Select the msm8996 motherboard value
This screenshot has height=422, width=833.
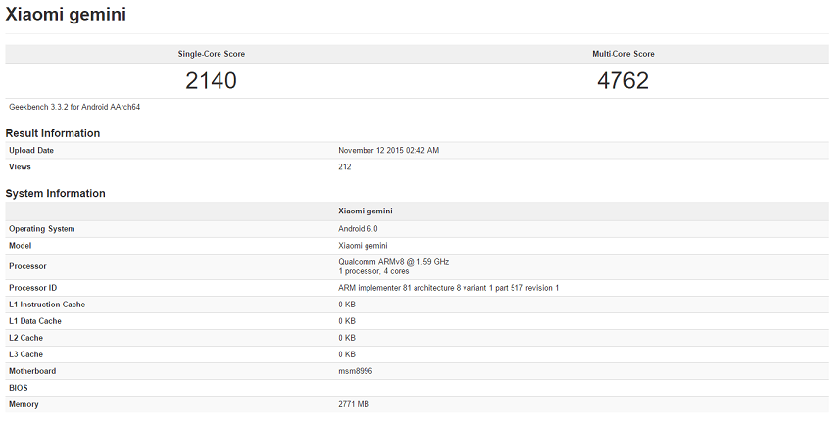[354, 371]
